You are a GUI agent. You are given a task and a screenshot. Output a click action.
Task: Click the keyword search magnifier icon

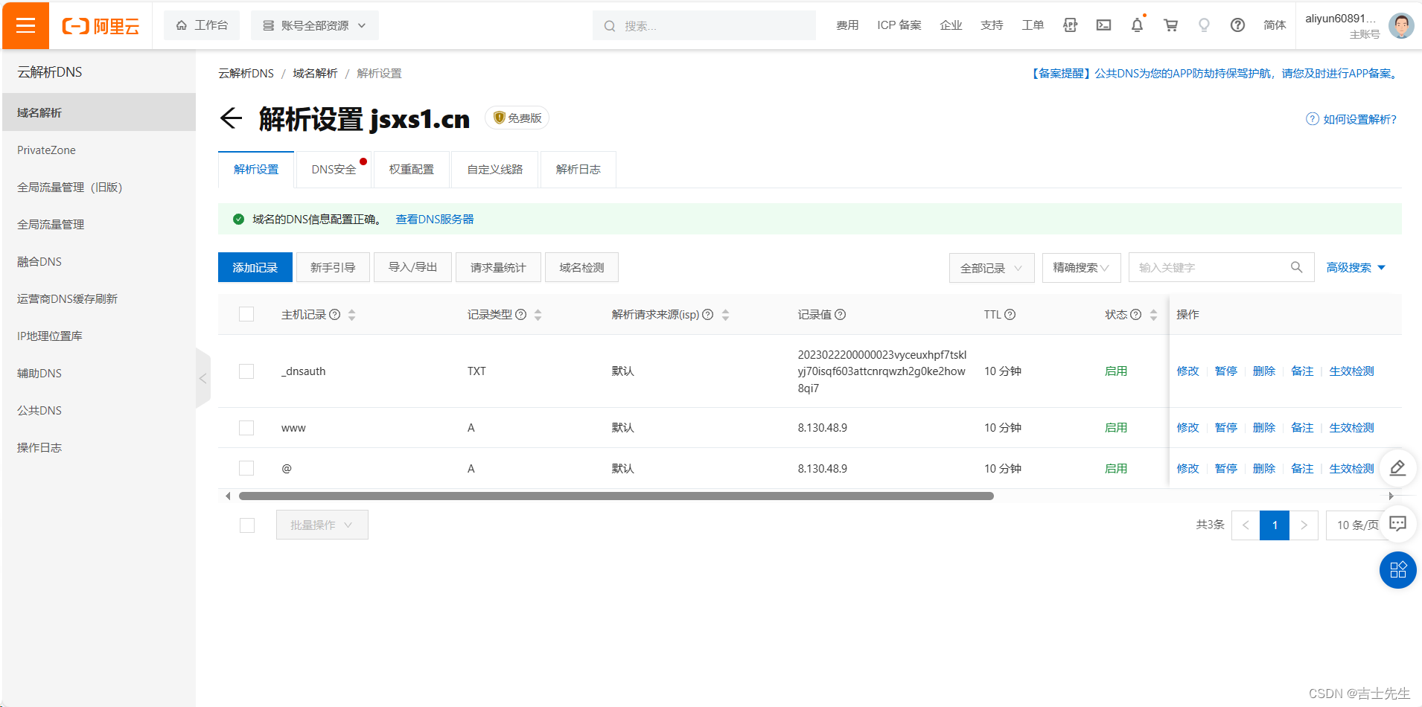(x=1296, y=267)
